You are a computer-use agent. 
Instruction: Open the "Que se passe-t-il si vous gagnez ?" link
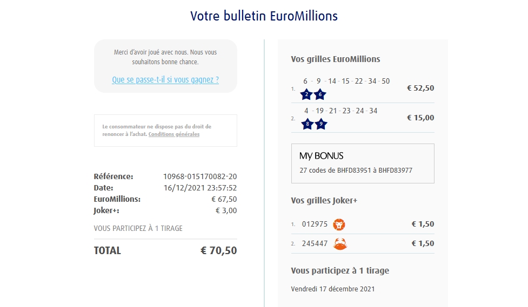point(165,80)
